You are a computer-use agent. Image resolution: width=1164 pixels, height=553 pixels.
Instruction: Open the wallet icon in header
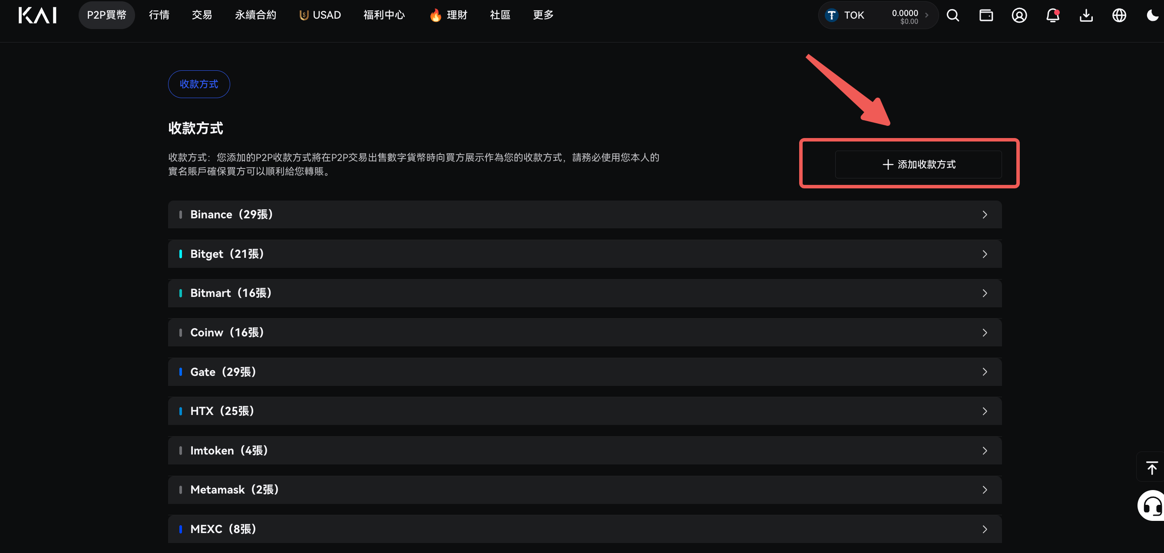(986, 15)
